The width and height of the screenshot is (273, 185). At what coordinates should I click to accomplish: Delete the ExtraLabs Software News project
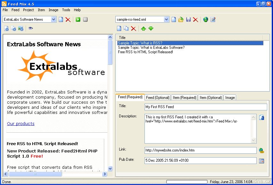(x=68, y=19)
